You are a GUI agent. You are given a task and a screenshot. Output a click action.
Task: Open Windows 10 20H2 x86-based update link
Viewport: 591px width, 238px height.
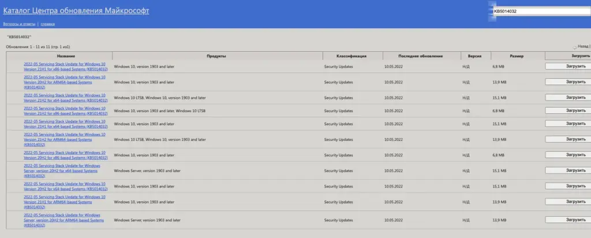click(x=66, y=155)
